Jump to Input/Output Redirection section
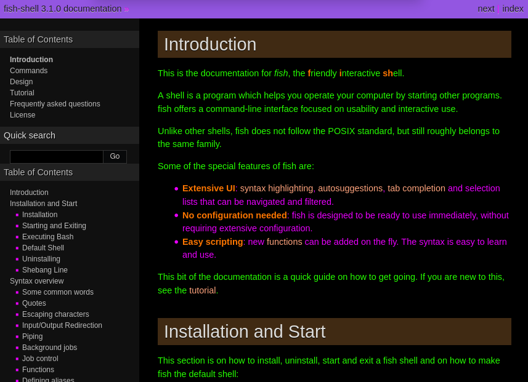 62,325
